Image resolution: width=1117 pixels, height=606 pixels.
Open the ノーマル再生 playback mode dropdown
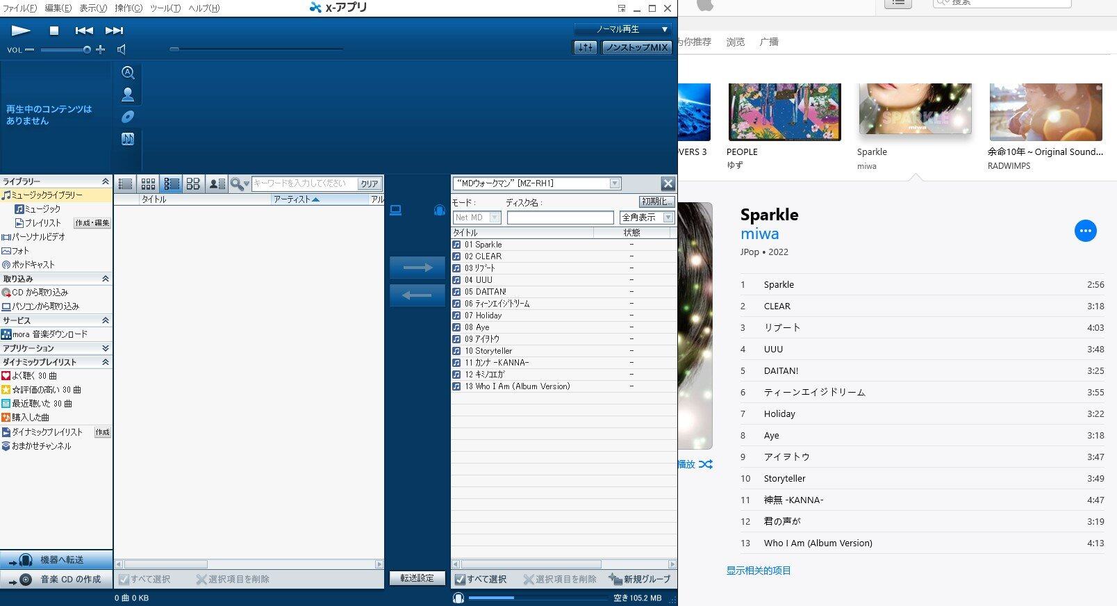(622, 29)
